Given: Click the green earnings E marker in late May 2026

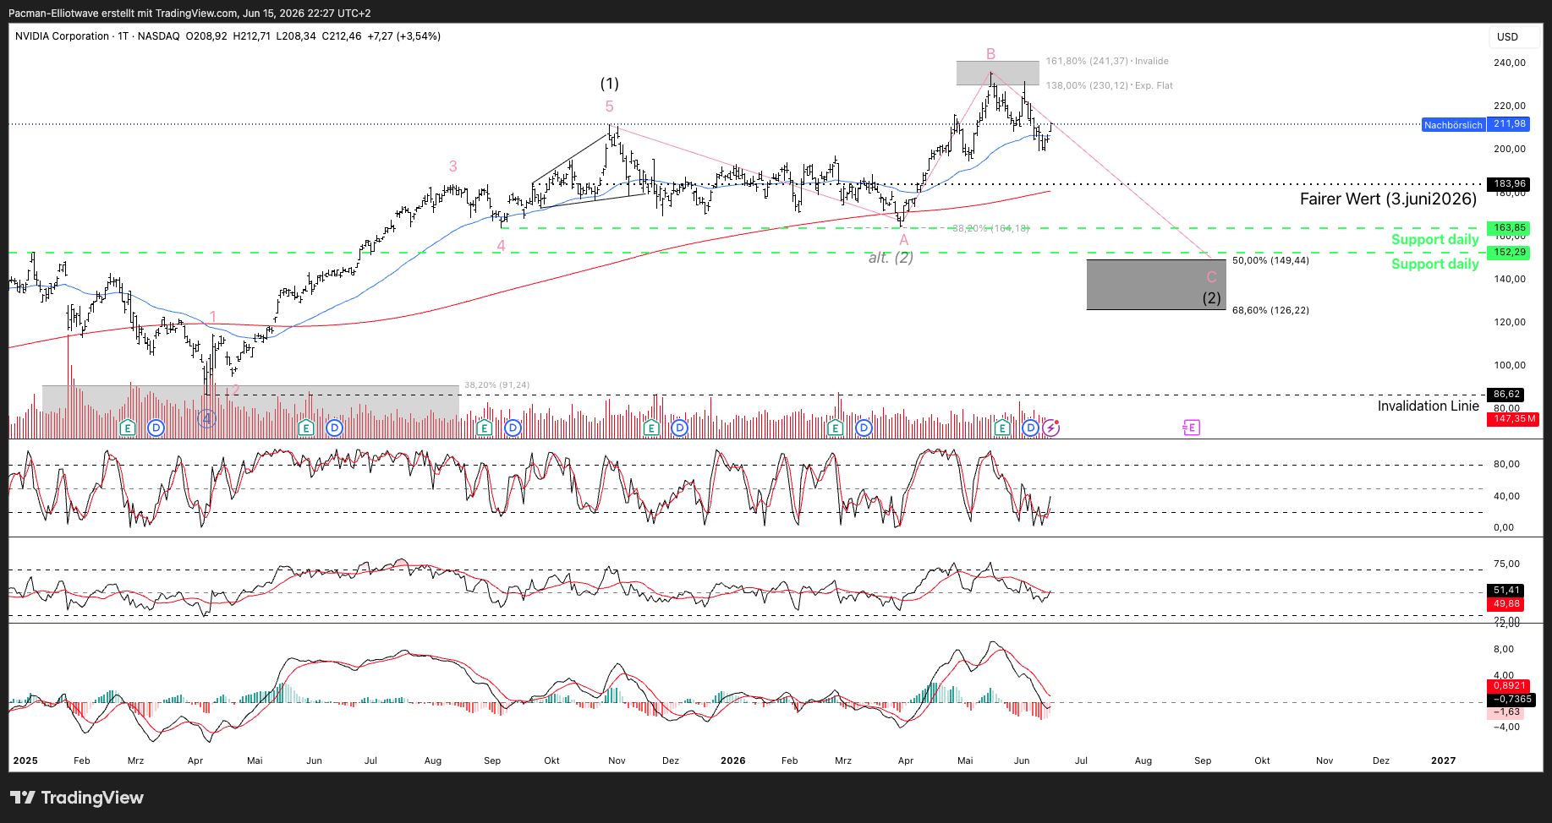Looking at the screenshot, I should (1002, 428).
